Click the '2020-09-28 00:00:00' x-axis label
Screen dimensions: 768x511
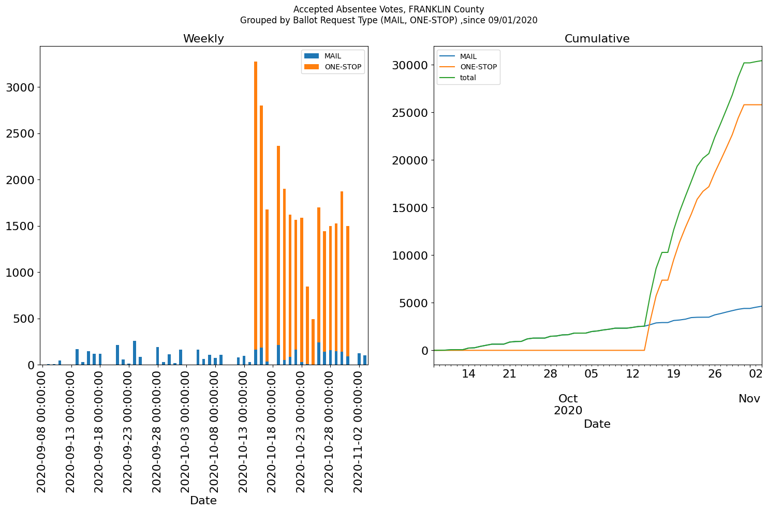pos(157,431)
